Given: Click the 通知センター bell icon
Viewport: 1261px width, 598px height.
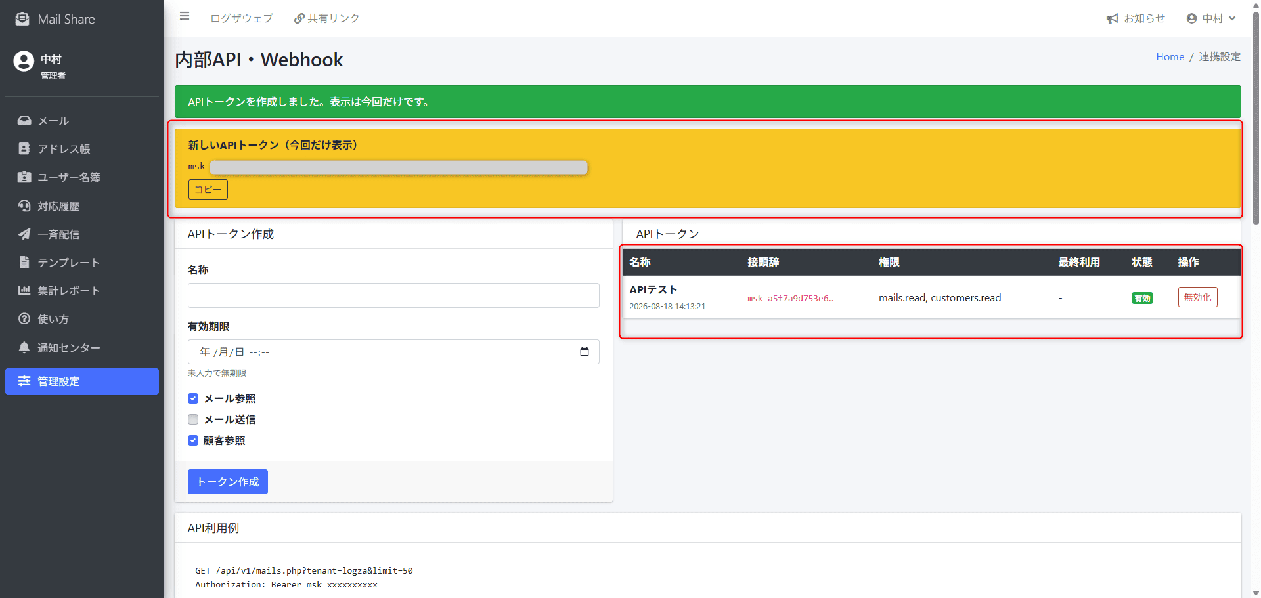Looking at the screenshot, I should [24, 347].
